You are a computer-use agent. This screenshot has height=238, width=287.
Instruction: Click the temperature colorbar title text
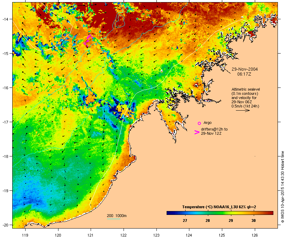(x=219, y=207)
